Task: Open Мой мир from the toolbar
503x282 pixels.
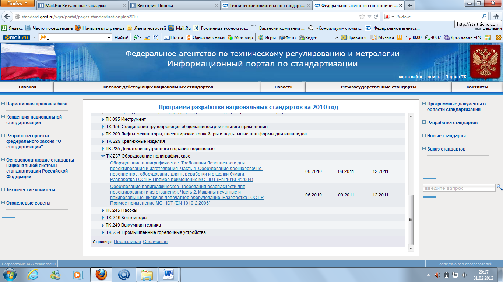Action: [240, 37]
